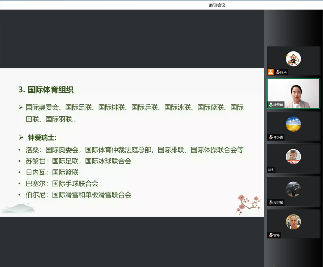The height and width of the screenshot is (267, 323).
Task: Click the 钟爱瑞士 subheading on the slide
Action: 42,138
